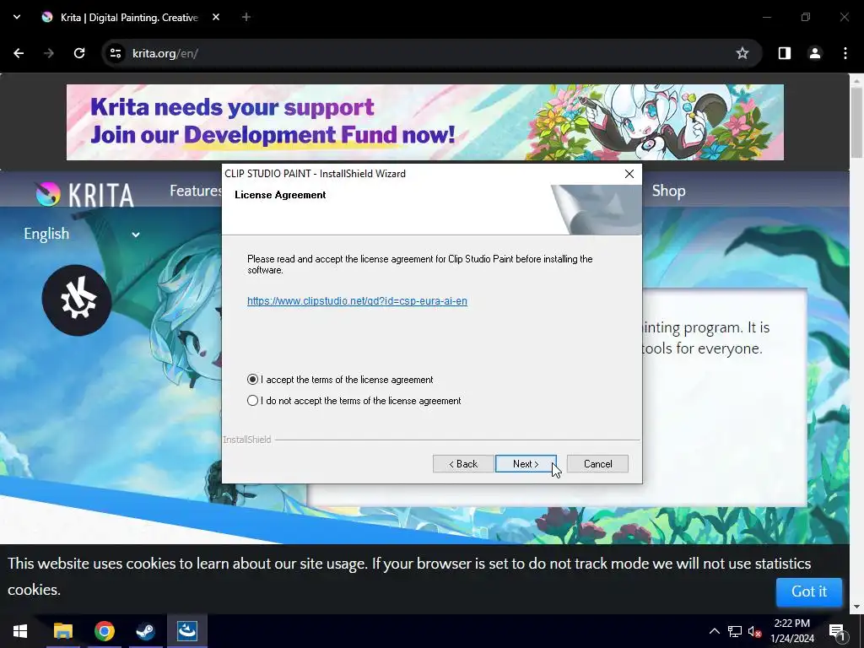Viewport: 864px width, 648px height.
Task: Cancel the Clip Studio Paint installation
Action: 597,464
